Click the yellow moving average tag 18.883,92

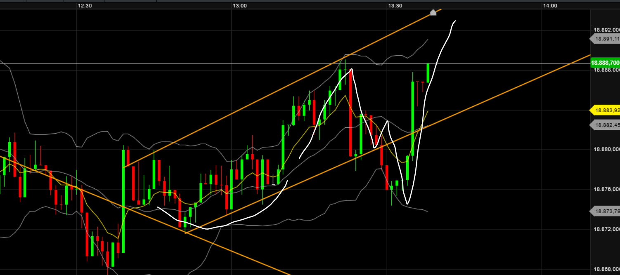[x=605, y=110]
